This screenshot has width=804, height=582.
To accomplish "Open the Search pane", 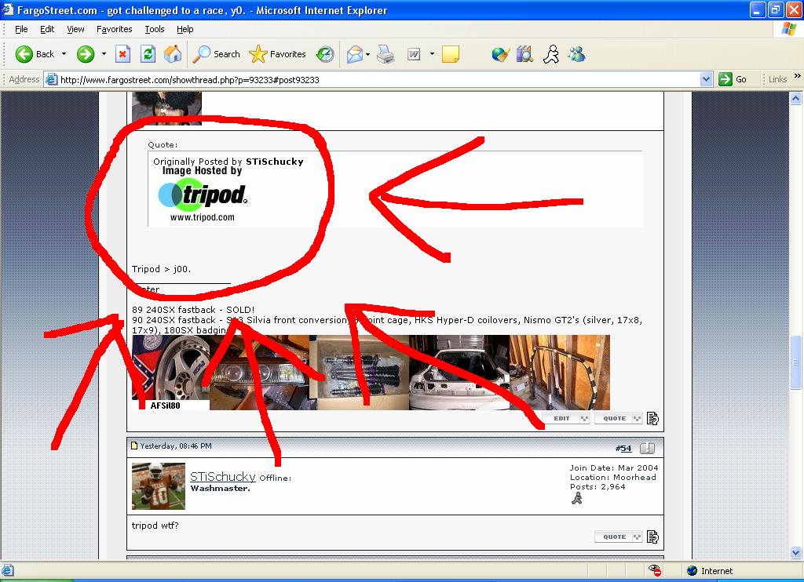I will click(216, 54).
